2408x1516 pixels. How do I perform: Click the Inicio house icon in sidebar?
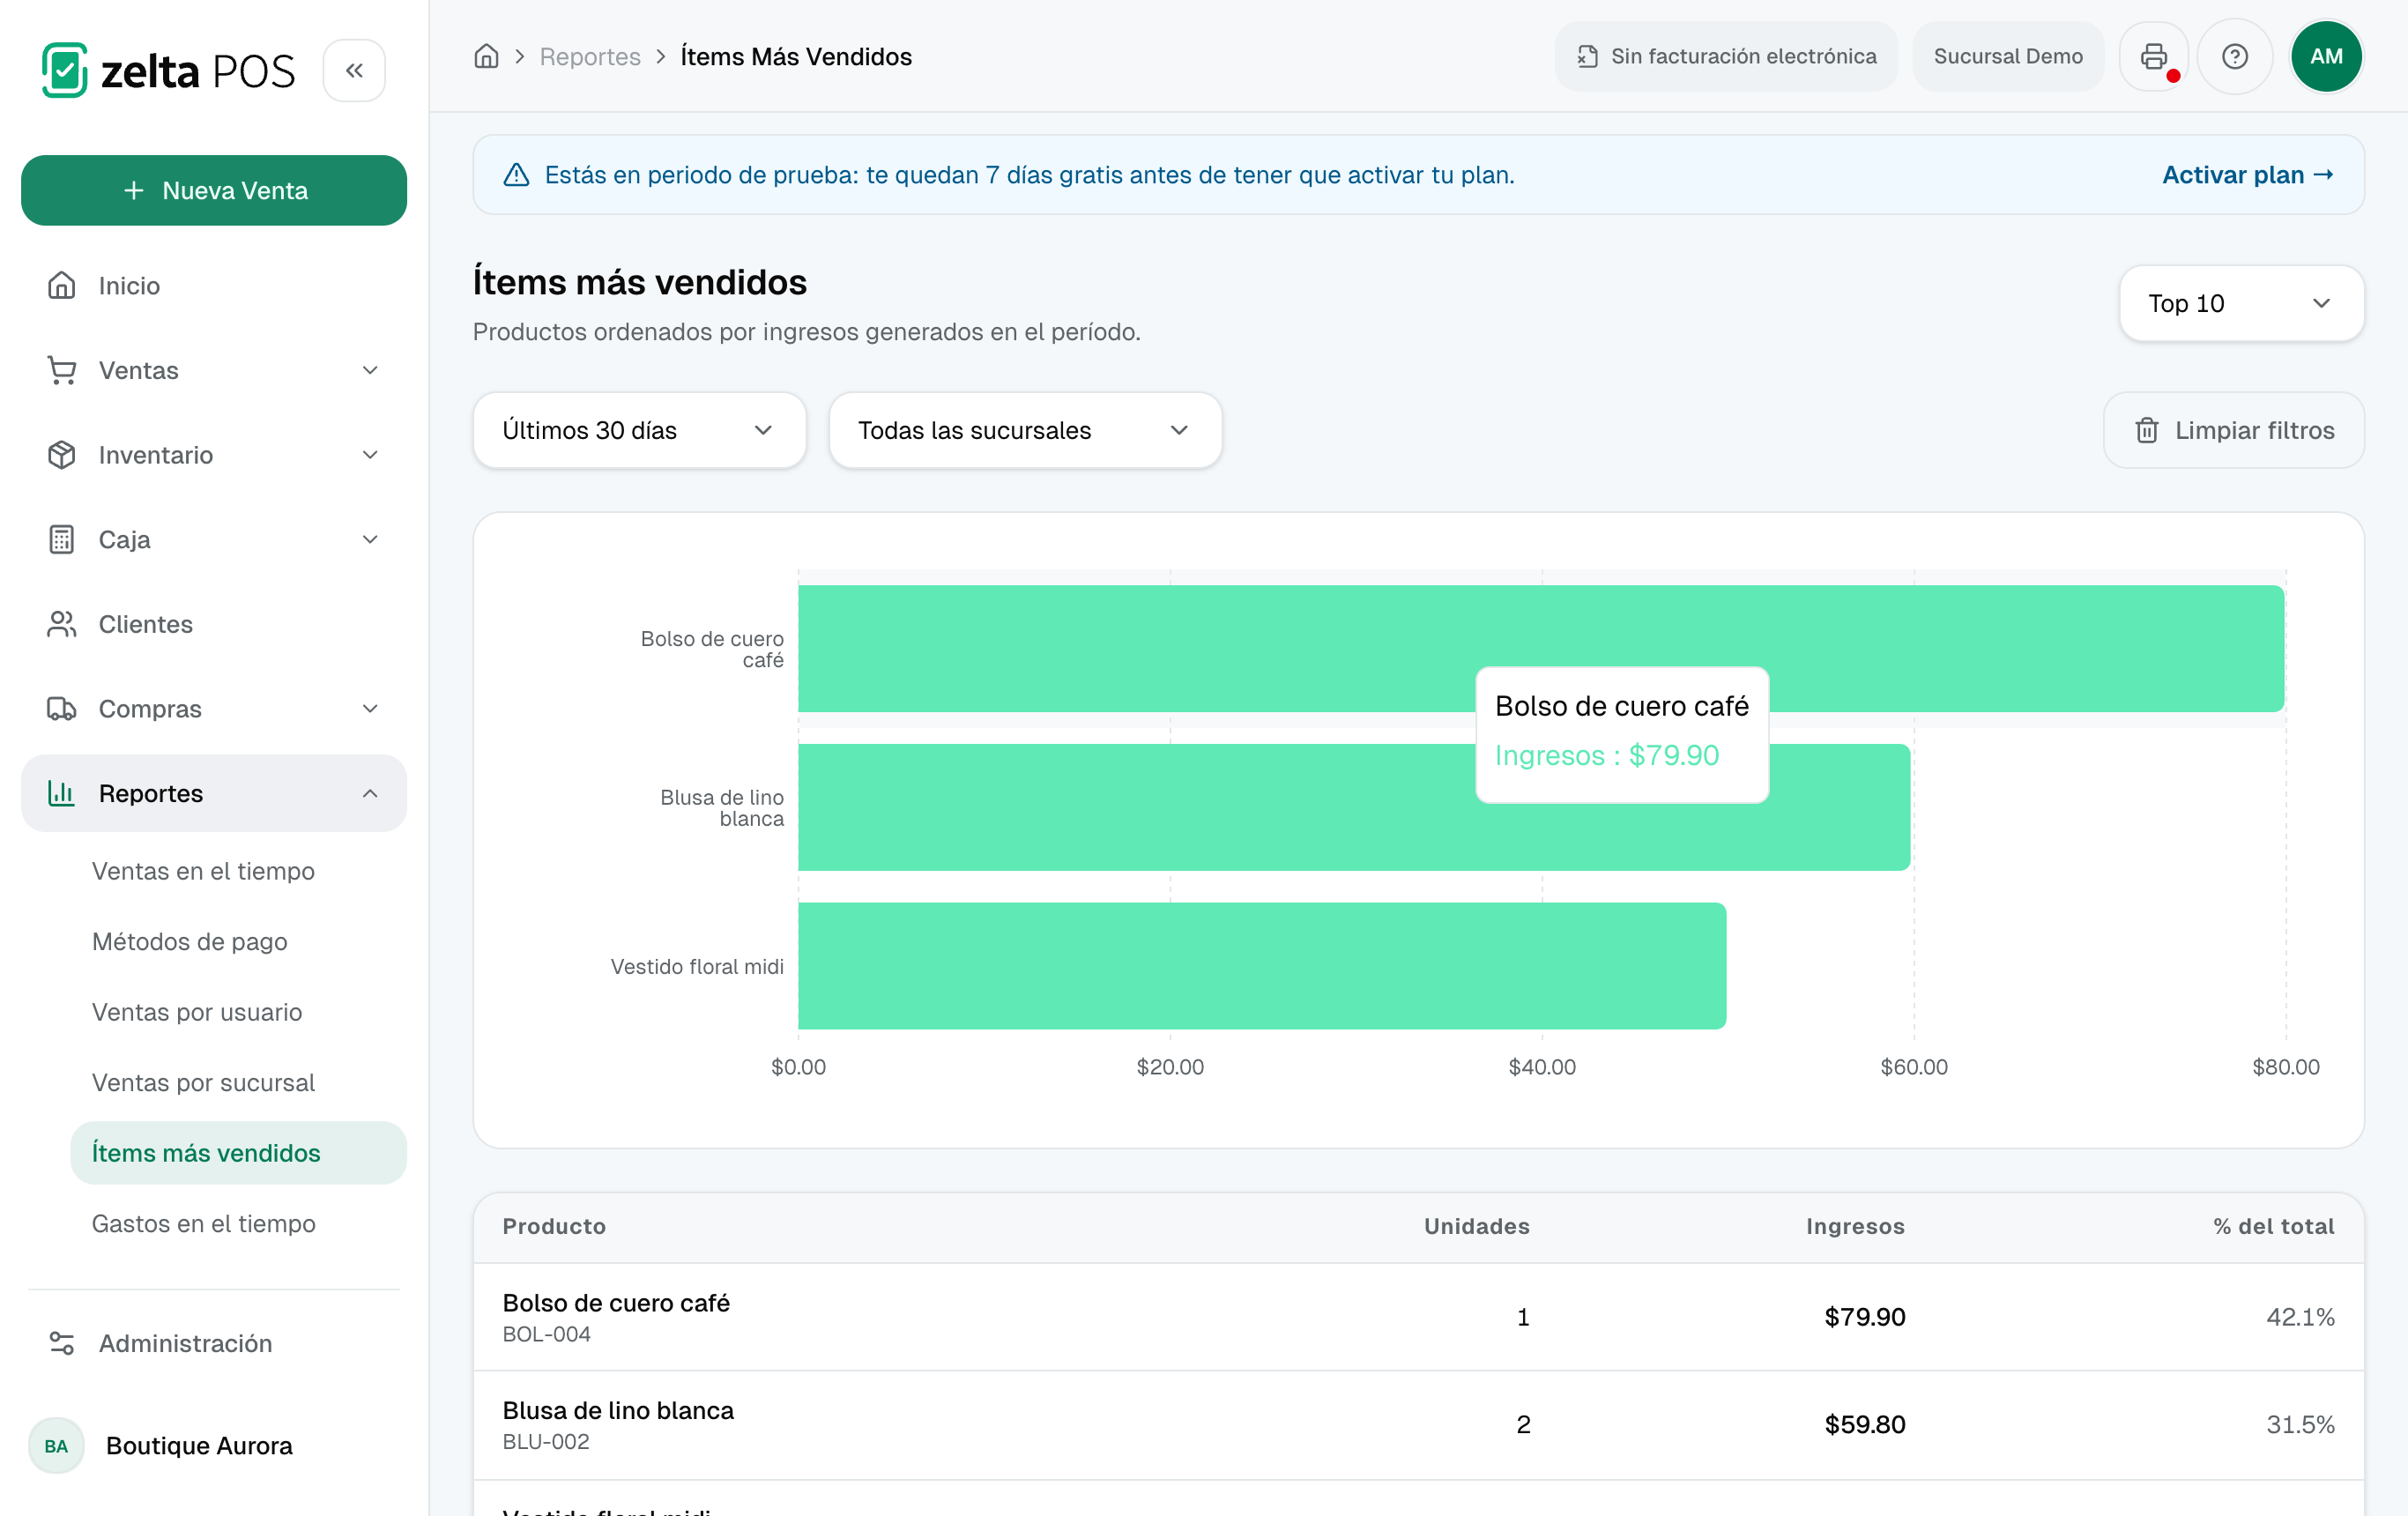click(x=62, y=286)
